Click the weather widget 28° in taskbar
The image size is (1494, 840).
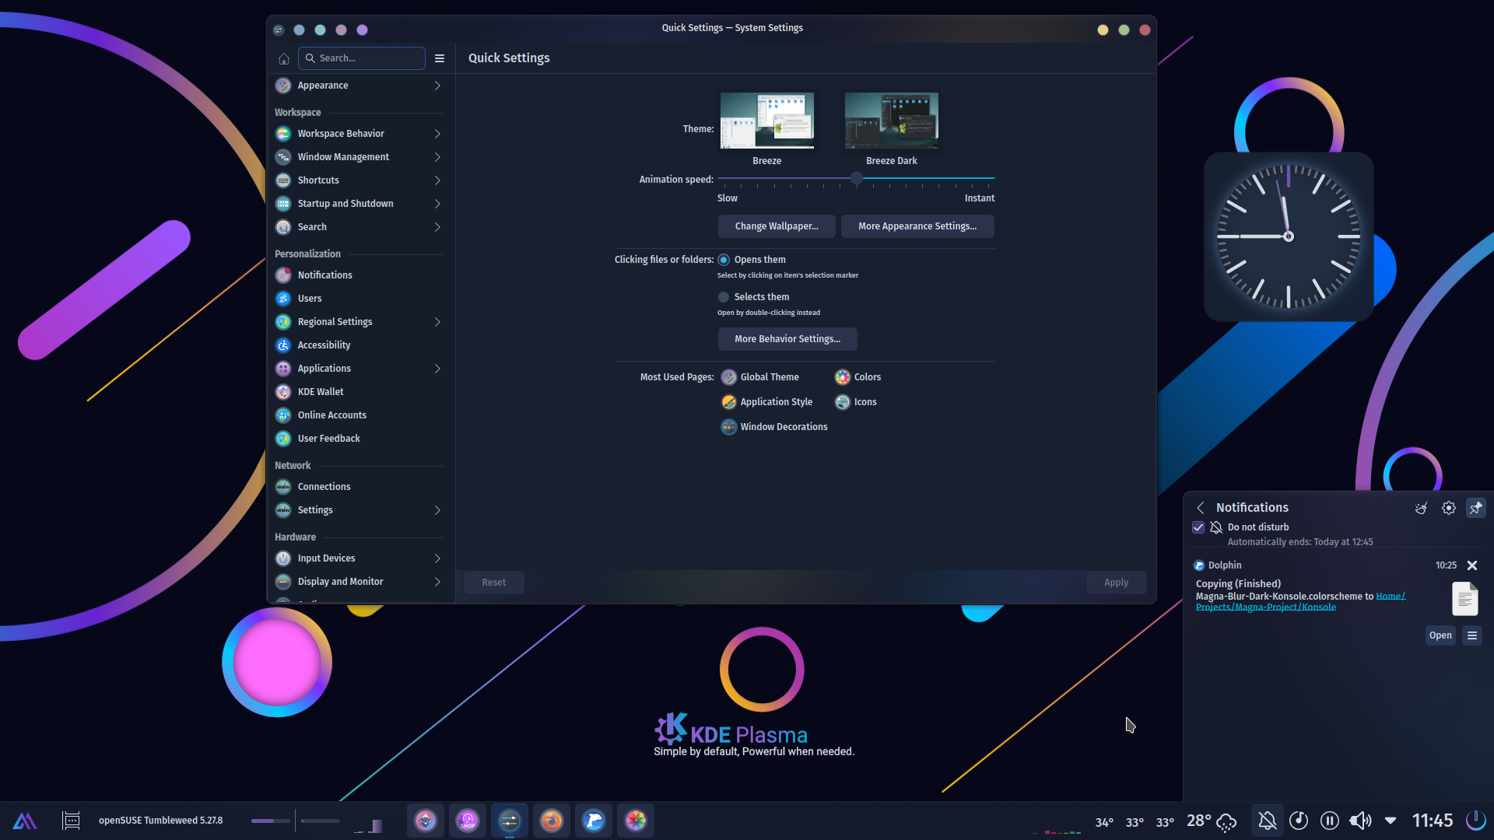(x=1212, y=821)
